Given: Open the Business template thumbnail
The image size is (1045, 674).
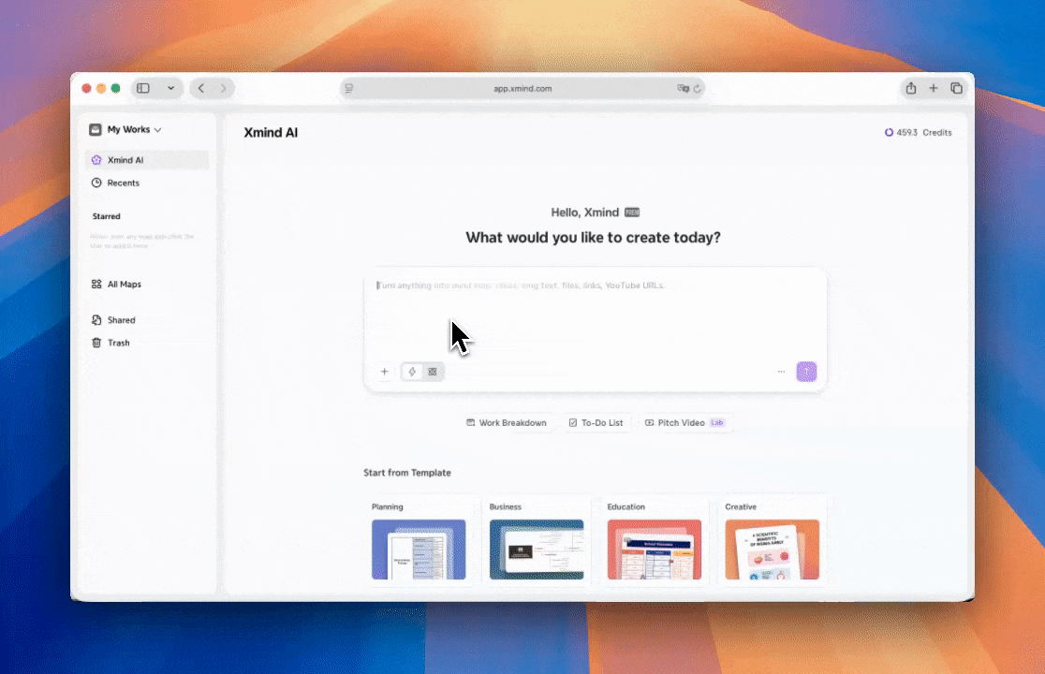Looking at the screenshot, I should click(537, 549).
